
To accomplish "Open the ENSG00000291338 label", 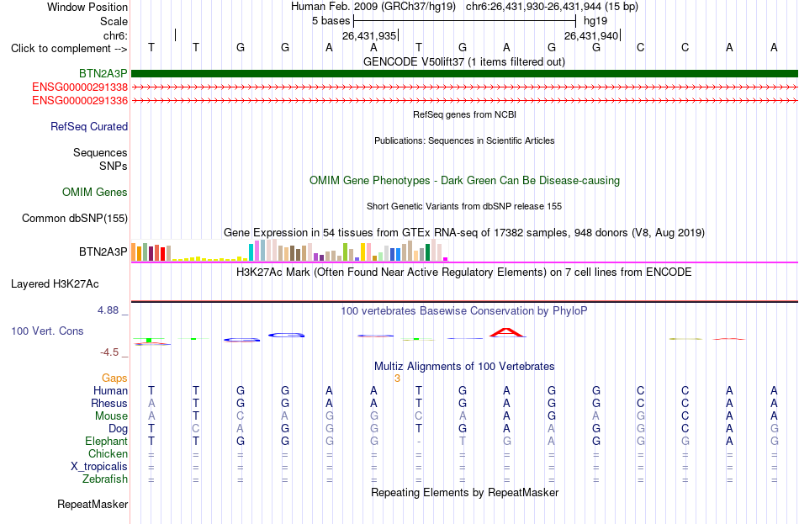I will (80, 87).
